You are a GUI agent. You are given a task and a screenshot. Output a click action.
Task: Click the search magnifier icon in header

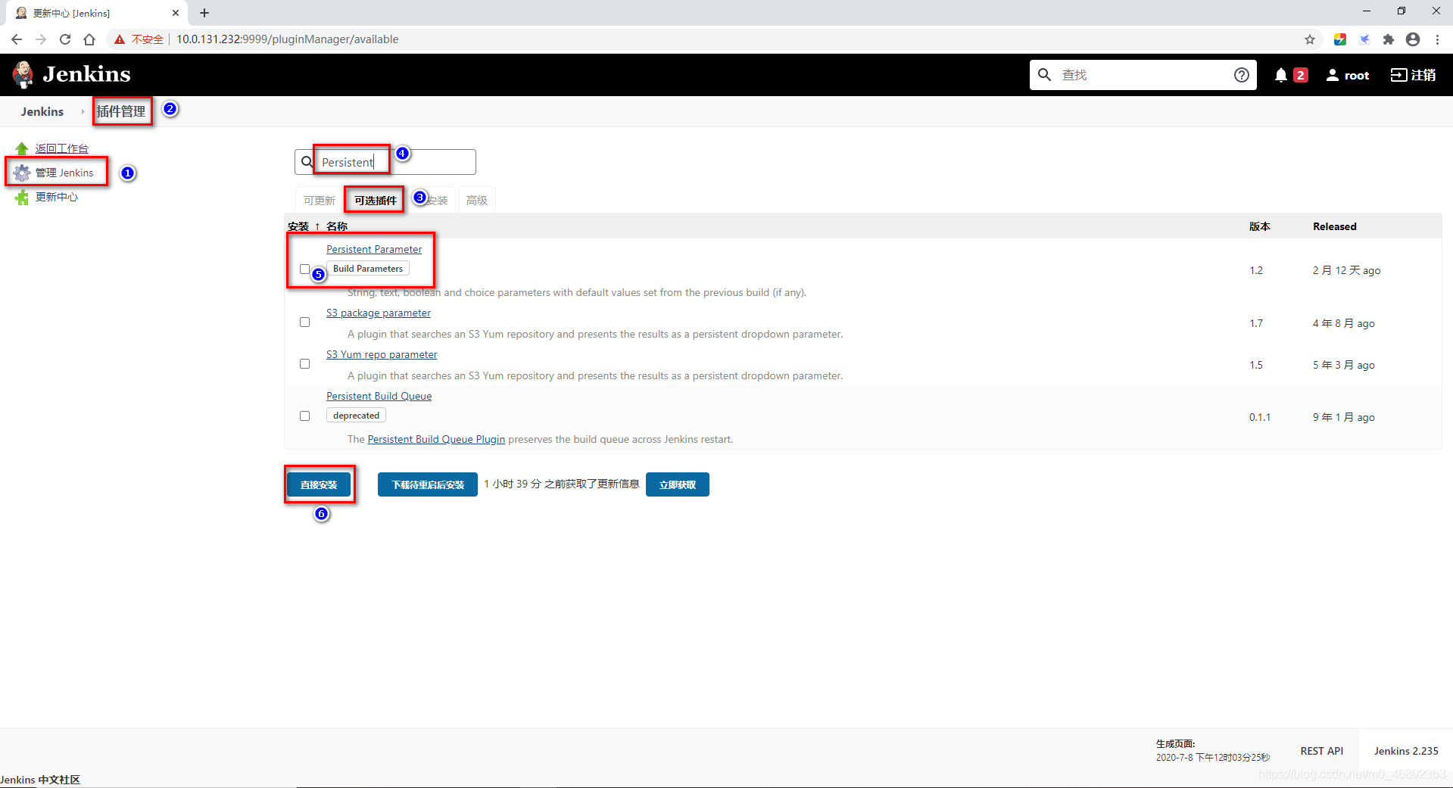click(x=1045, y=74)
